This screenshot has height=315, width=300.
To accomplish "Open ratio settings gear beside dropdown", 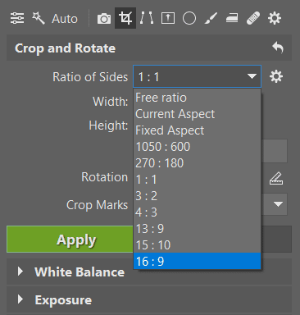I will [x=276, y=76].
